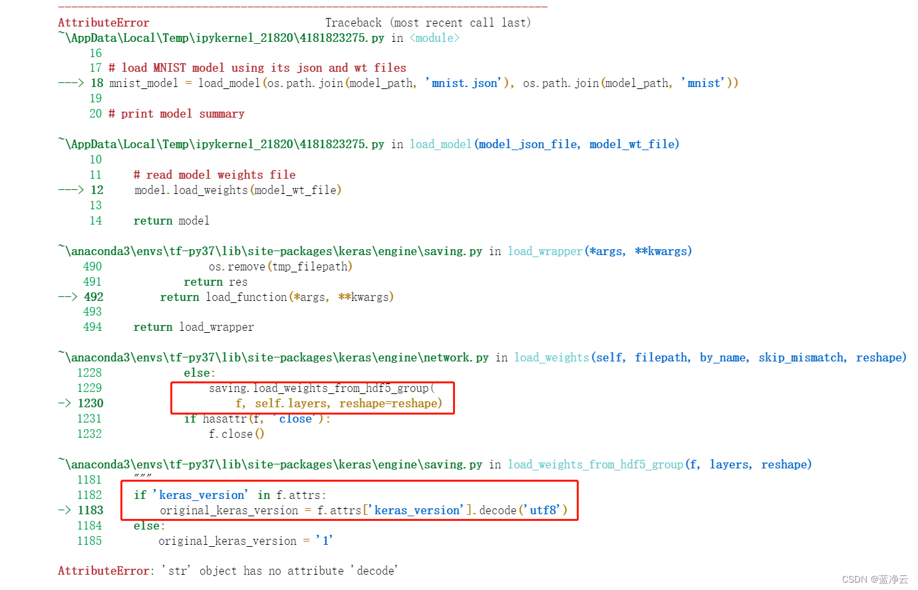Click the load_model function name in frame header
The height and width of the screenshot is (590, 918).
[x=440, y=144]
